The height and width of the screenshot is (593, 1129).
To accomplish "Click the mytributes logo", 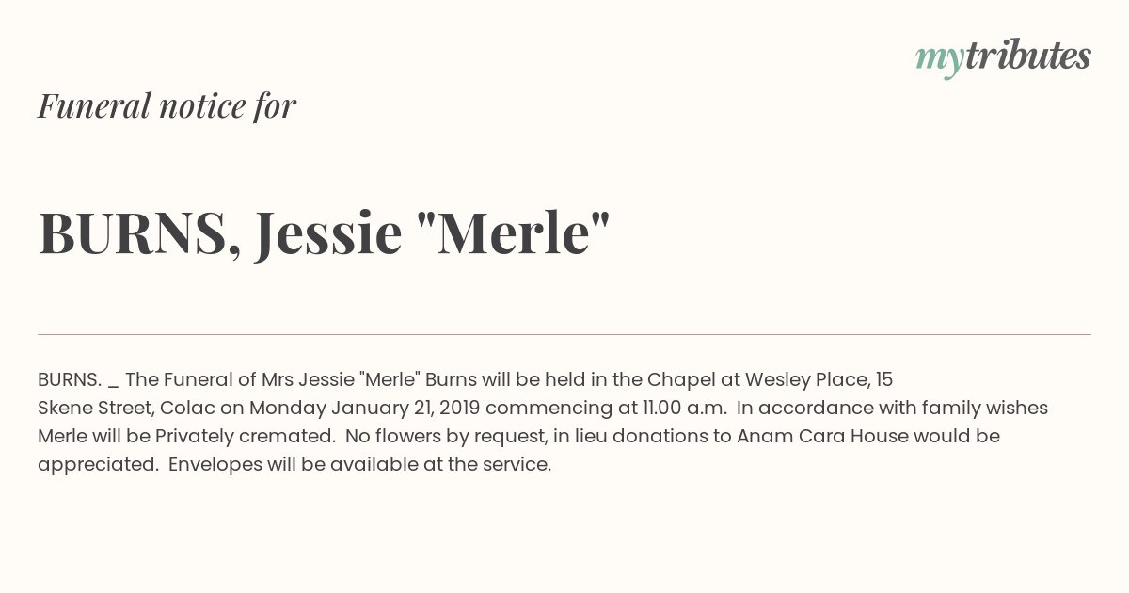I will 1003,57.
